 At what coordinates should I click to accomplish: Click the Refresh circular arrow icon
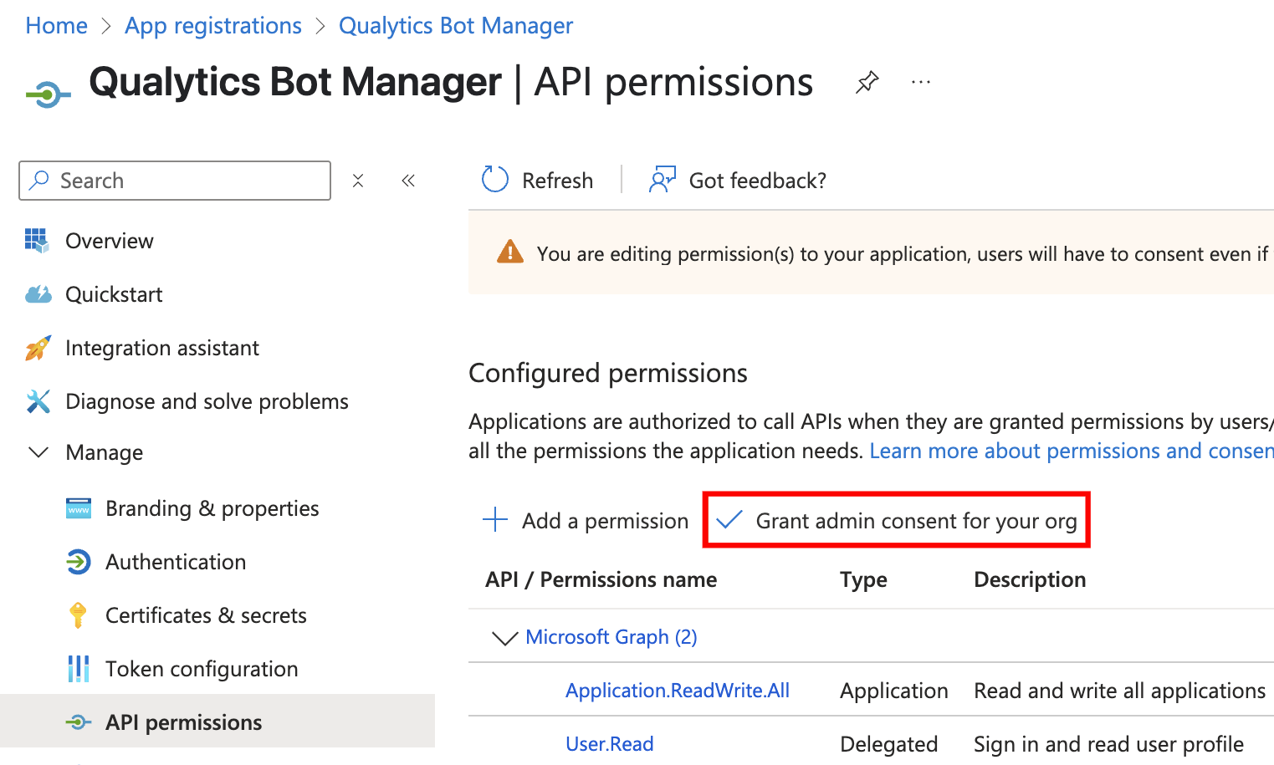point(495,179)
